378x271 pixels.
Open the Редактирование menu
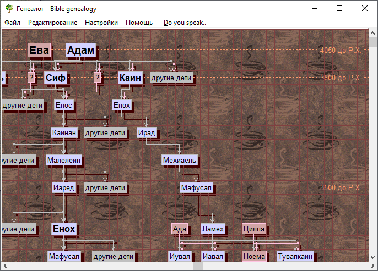tap(52, 23)
